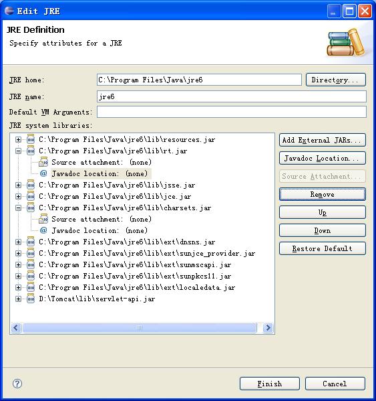Click the jar icon beside dnsns.jar
Screen dimensions: 376x401
(x=31, y=242)
